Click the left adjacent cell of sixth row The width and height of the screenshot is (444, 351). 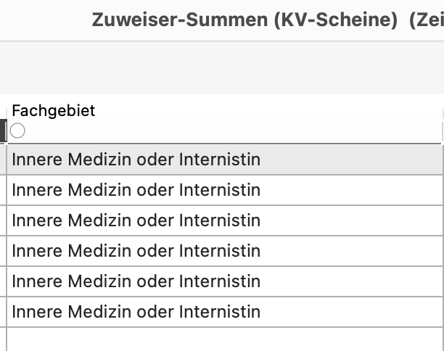point(3,312)
